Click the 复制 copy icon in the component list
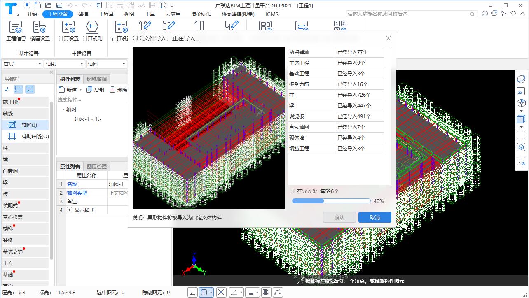 click(x=89, y=90)
